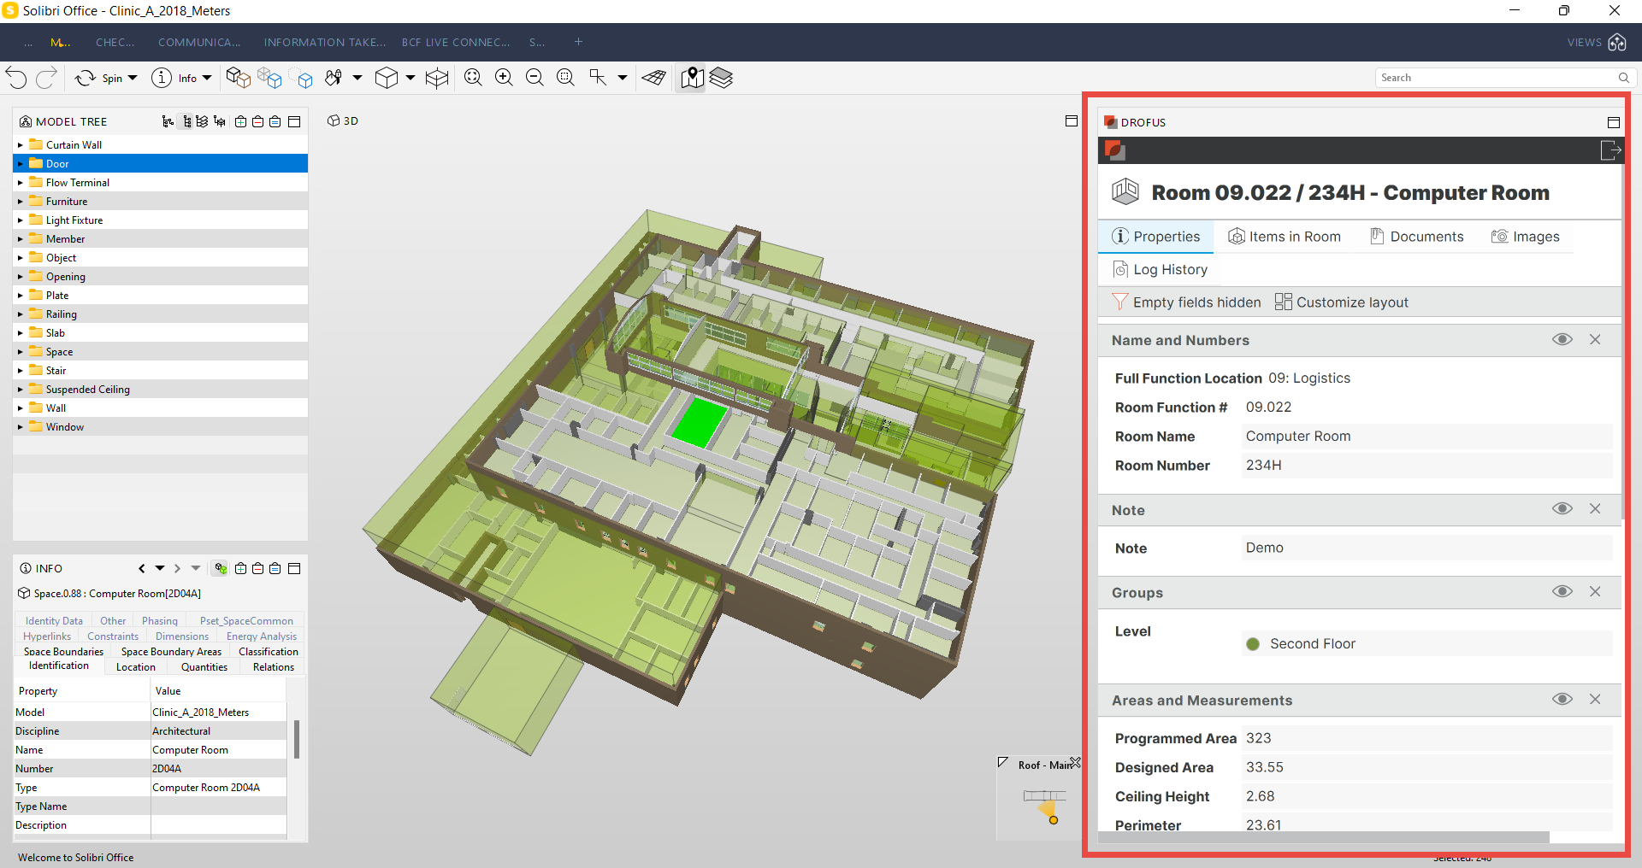Screen dimensions: 1642x868
Task: Expand the Curtain Wall tree node
Action: point(21,144)
